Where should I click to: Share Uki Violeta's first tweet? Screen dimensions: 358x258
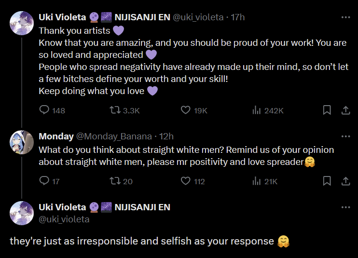click(345, 110)
